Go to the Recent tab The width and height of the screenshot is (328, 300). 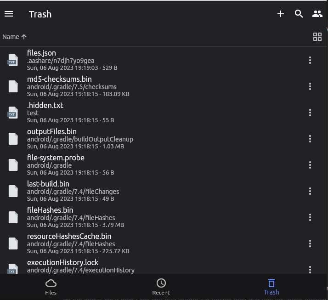click(161, 287)
